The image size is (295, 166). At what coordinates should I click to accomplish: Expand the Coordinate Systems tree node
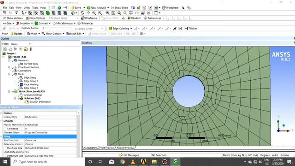click(9, 67)
